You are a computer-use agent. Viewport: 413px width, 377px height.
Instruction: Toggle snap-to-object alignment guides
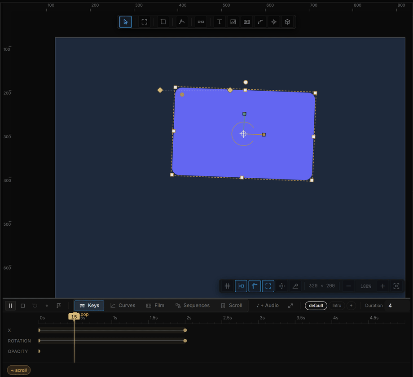[241, 286]
